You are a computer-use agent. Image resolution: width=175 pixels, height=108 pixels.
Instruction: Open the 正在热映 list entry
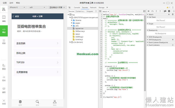(38, 43)
